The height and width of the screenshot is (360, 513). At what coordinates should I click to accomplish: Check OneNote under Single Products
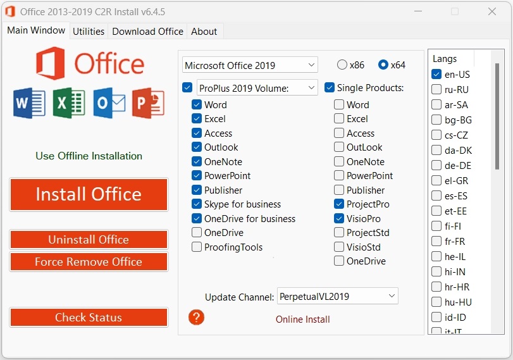coord(339,162)
